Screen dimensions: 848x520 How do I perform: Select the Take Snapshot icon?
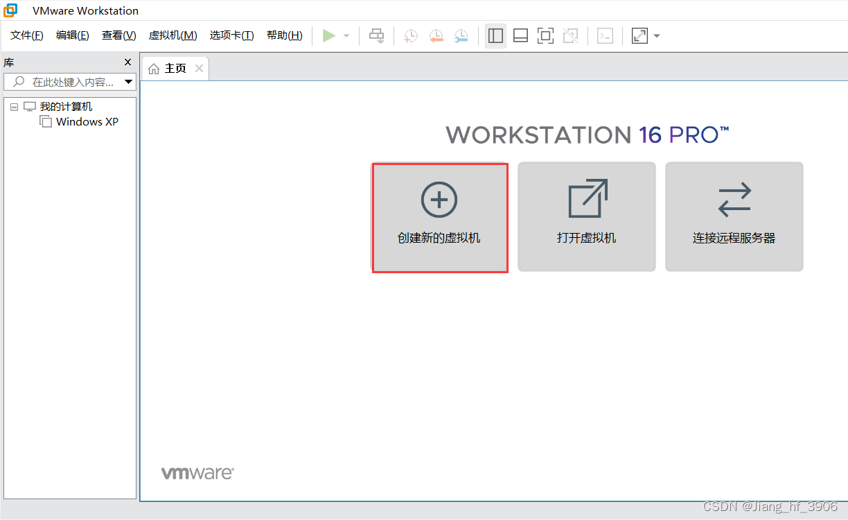click(410, 35)
